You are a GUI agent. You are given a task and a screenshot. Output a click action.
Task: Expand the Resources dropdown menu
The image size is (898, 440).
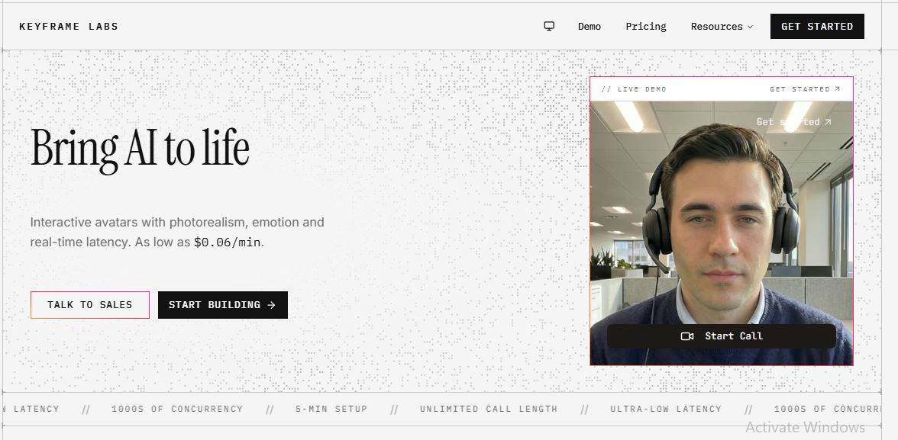point(722,27)
